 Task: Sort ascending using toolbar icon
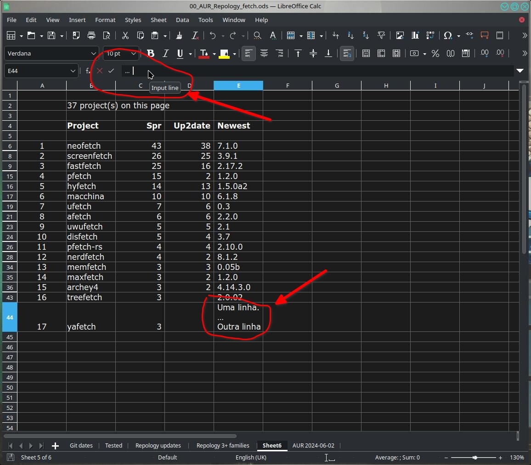[x=351, y=35]
